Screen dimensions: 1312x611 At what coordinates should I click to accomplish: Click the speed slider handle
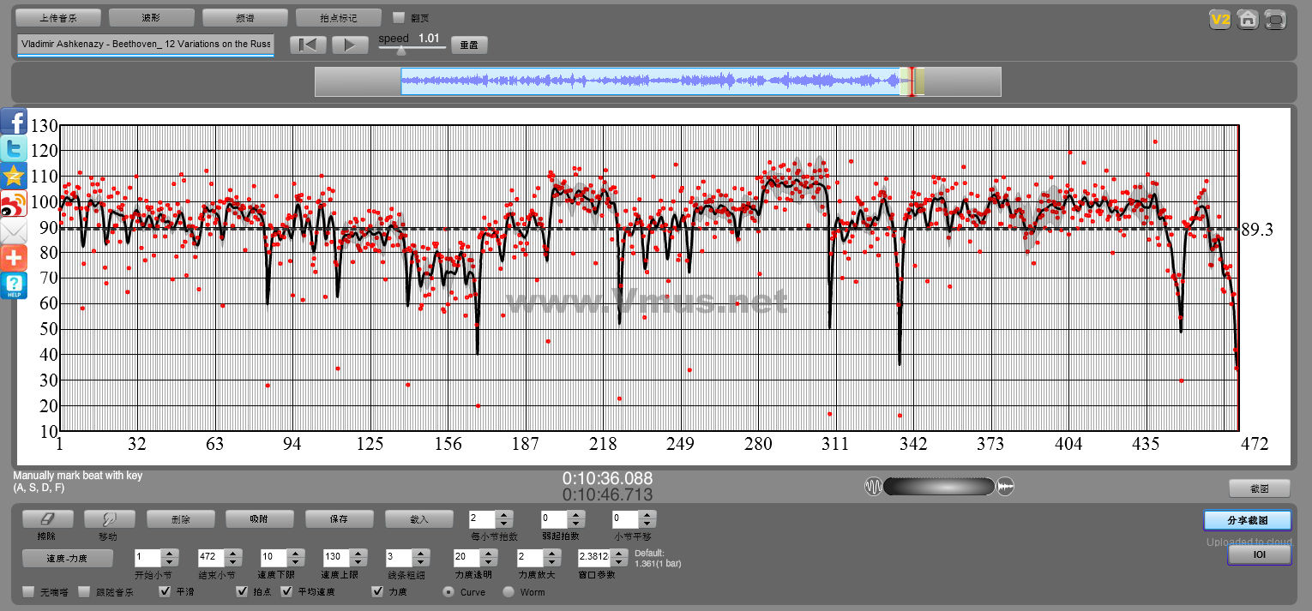(400, 50)
